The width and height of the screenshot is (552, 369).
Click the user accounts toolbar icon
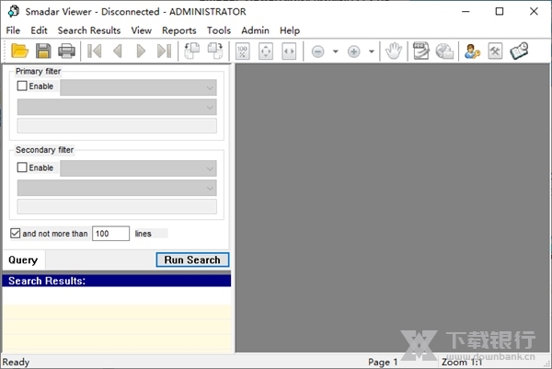[472, 52]
